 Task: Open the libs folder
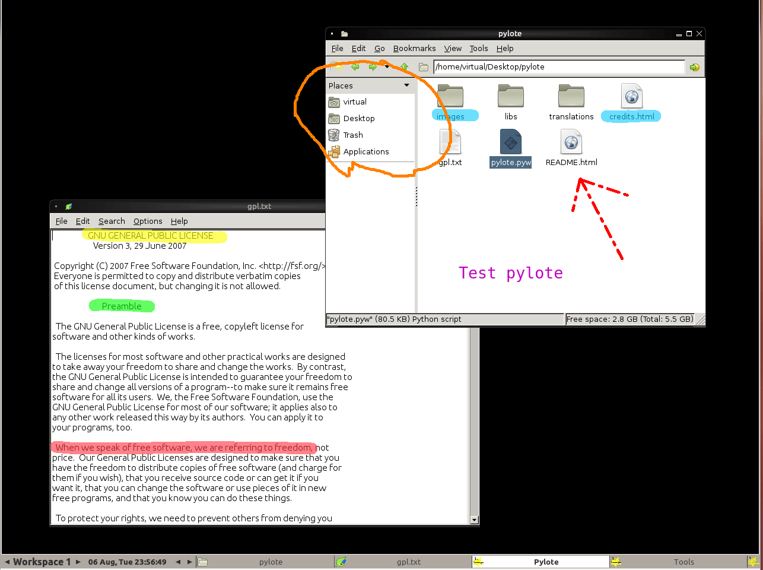[x=510, y=96]
